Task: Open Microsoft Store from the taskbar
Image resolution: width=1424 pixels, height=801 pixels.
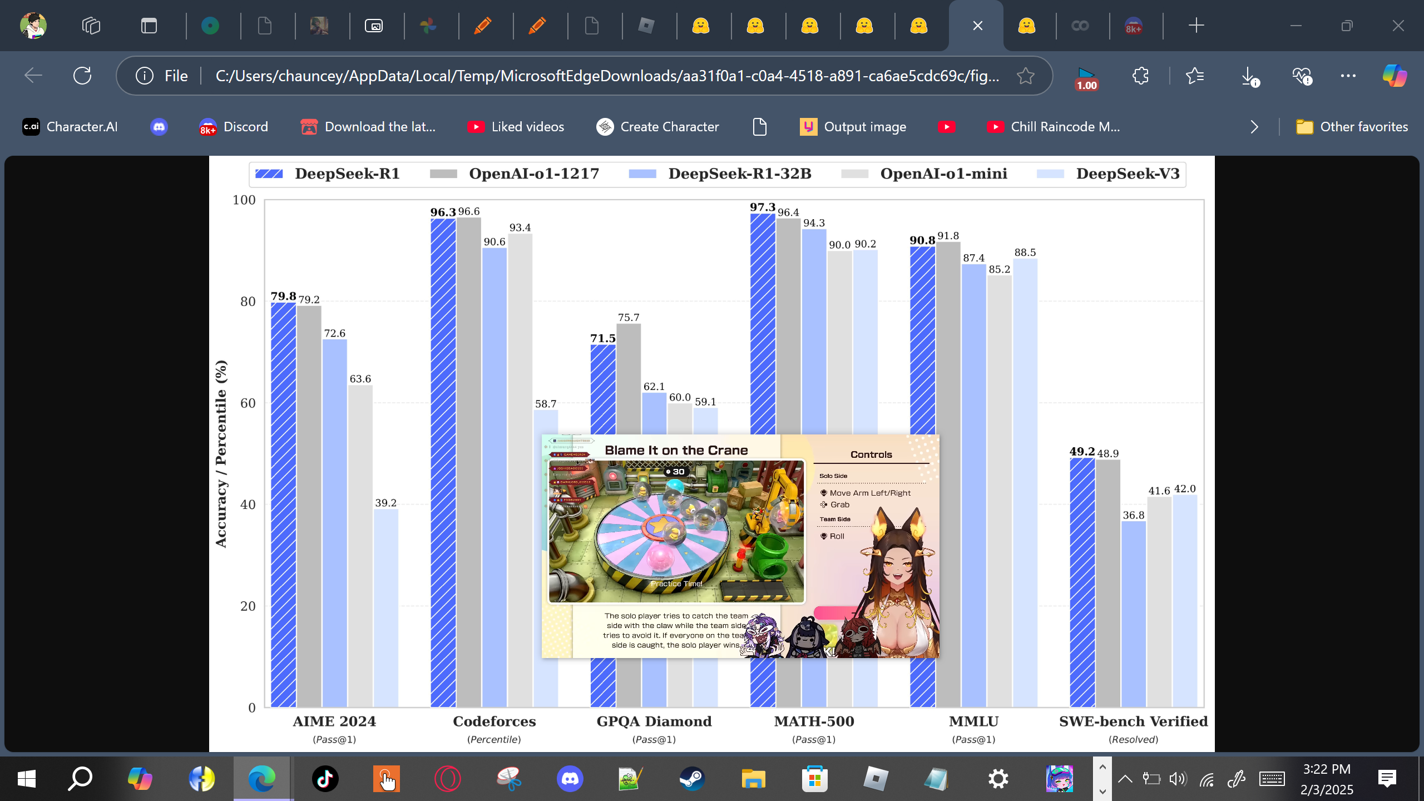Action: coord(814,779)
